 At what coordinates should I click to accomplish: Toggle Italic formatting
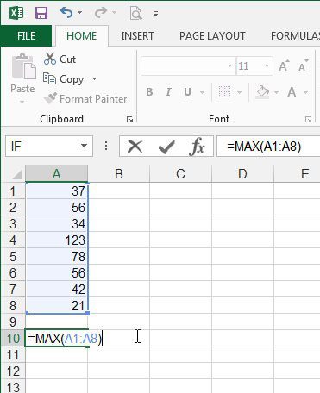point(168,92)
